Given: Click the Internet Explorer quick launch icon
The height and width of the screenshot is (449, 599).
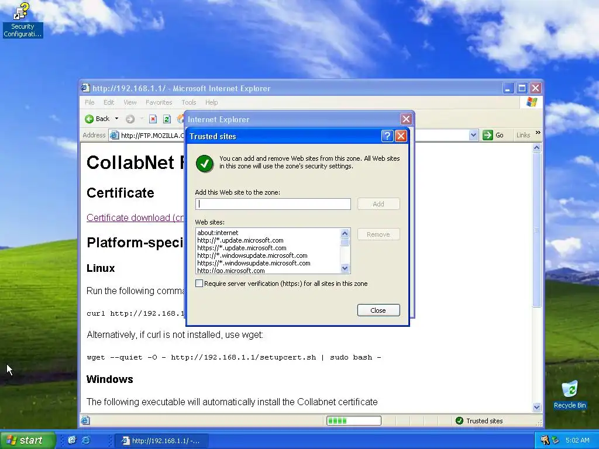Looking at the screenshot, I should 87,440.
